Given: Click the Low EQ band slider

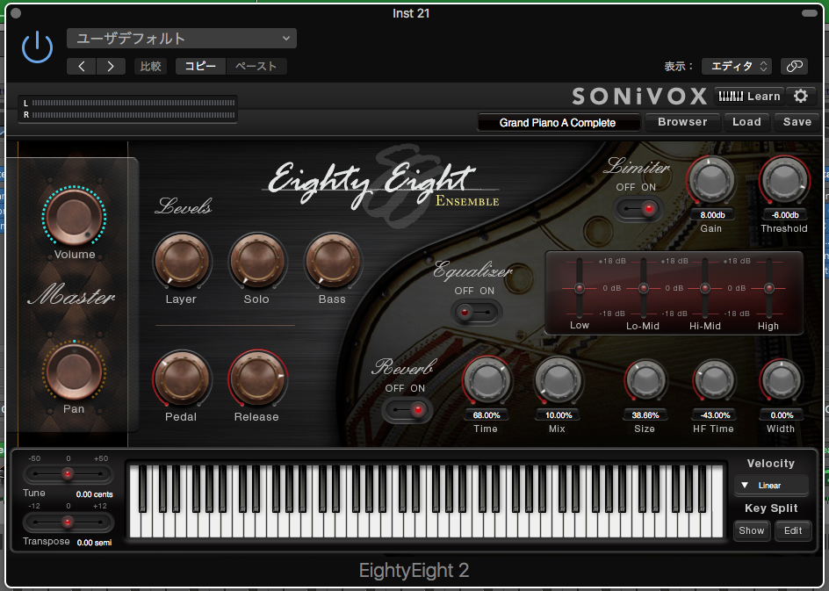Looking at the screenshot, I should tap(580, 288).
